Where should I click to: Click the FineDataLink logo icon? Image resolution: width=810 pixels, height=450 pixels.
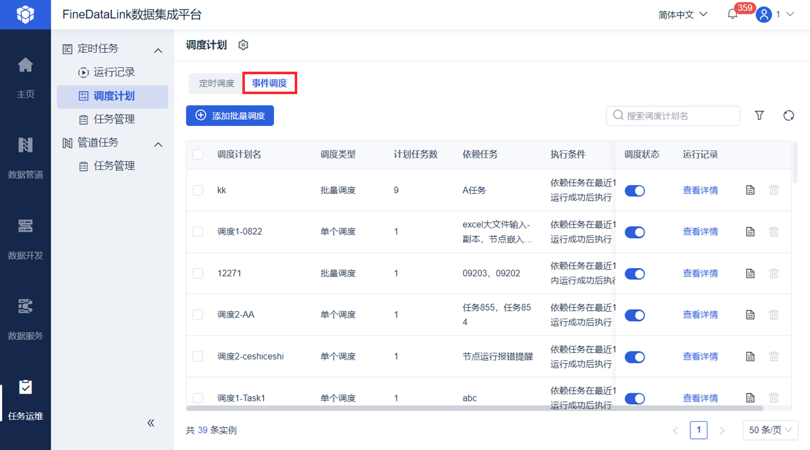[x=25, y=14]
